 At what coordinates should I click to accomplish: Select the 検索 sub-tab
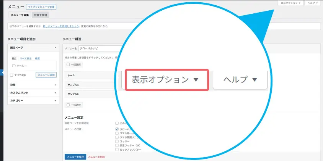tap(37, 58)
